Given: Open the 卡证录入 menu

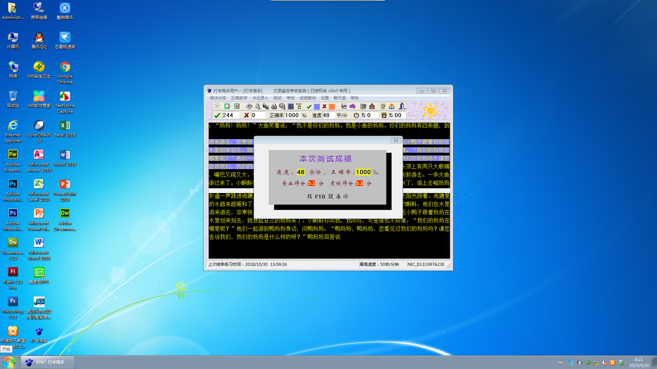Looking at the screenshot, I should click(x=260, y=98).
